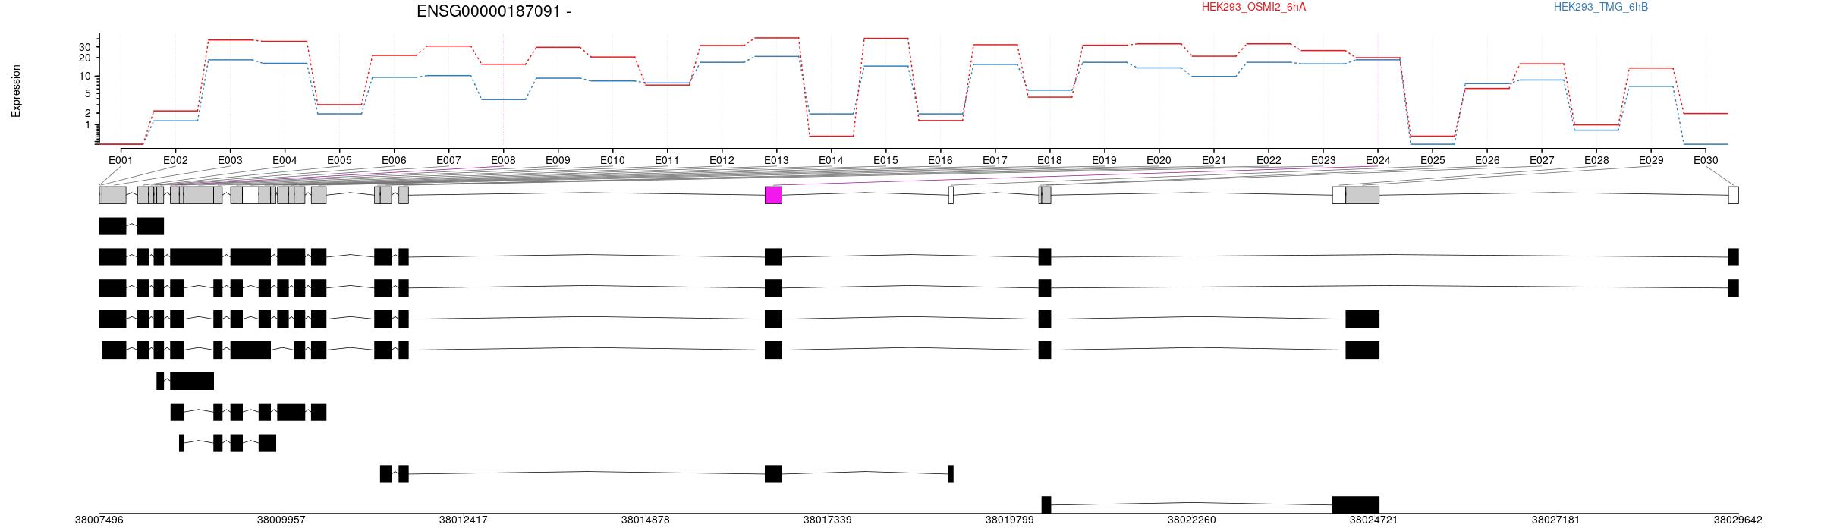
Task: Click exon label E014
Action: [831, 160]
